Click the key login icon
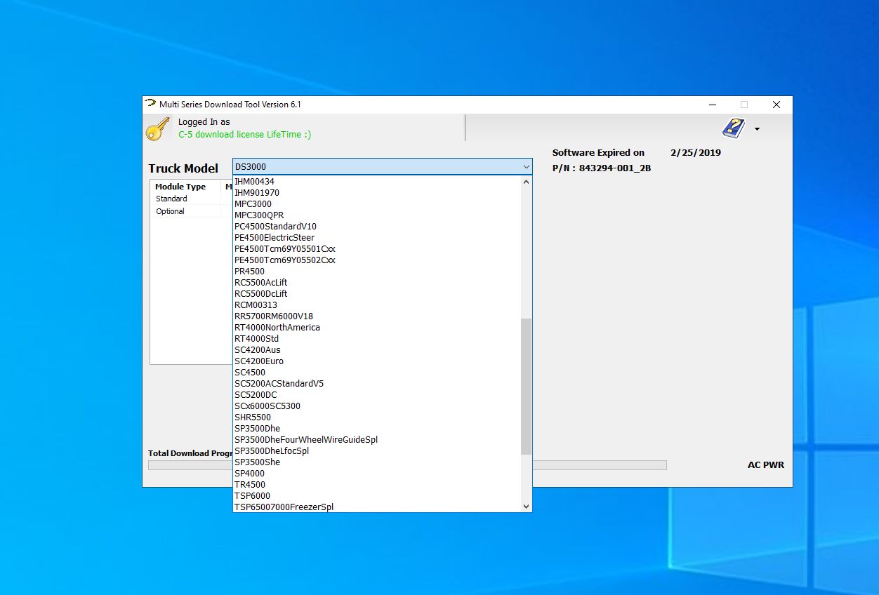The width and height of the screenshot is (879, 595). (x=157, y=128)
